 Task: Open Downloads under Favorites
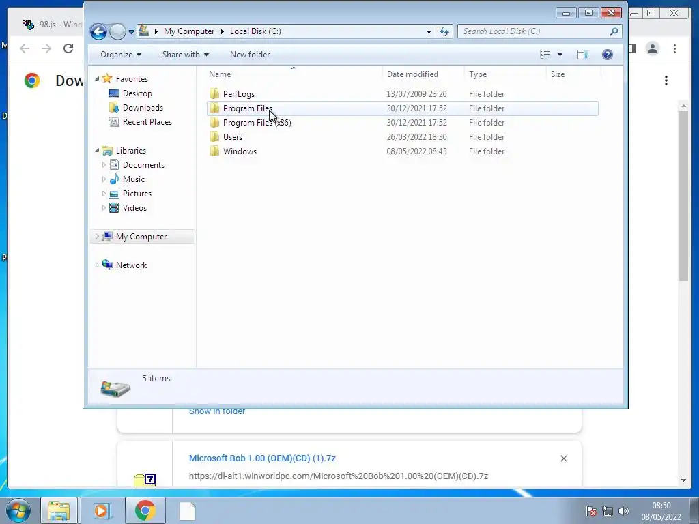[x=143, y=107]
